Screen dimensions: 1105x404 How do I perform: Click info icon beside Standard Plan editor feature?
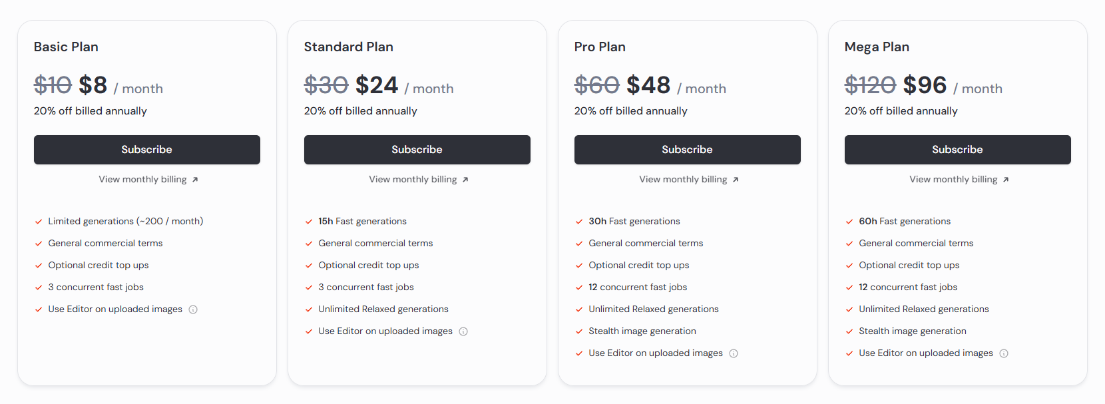pos(463,331)
